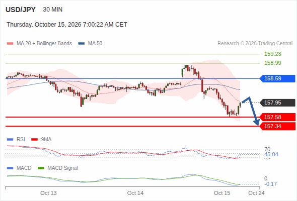Click the Research © 2026 Trading Central credit
This screenshot has width=297, height=201.
pyautogui.click(x=255, y=44)
